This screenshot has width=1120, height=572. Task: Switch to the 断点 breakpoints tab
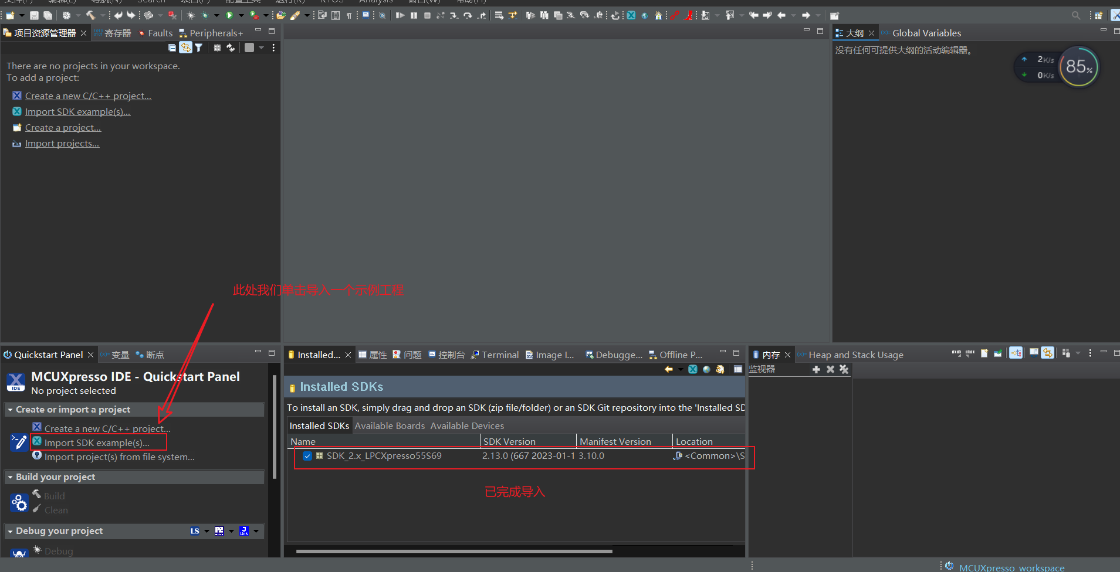[x=150, y=355]
